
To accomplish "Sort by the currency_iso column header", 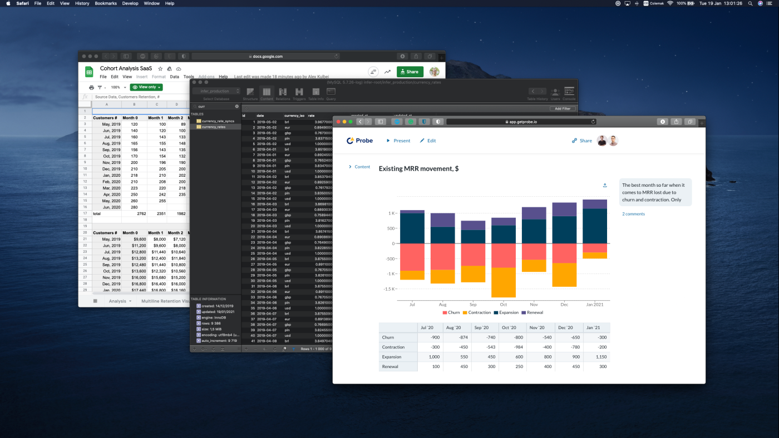I will tap(294, 116).
